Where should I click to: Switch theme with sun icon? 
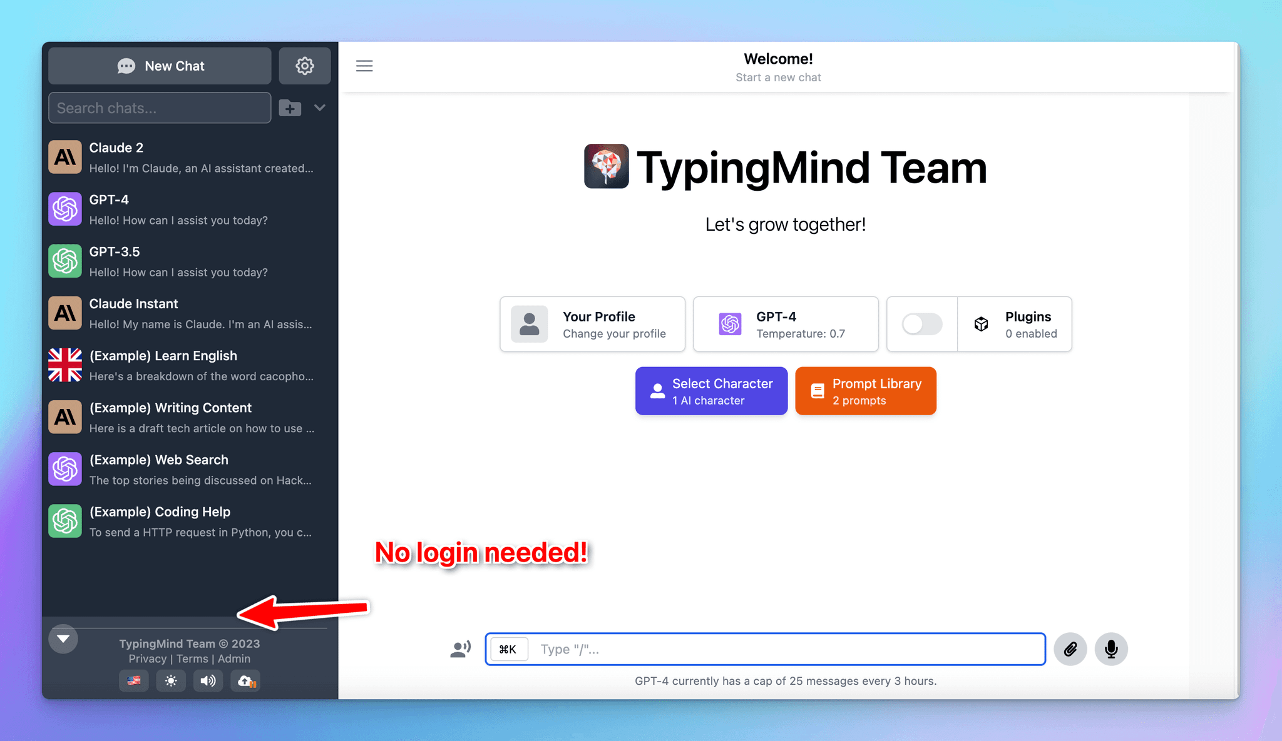tap(171, 680)
